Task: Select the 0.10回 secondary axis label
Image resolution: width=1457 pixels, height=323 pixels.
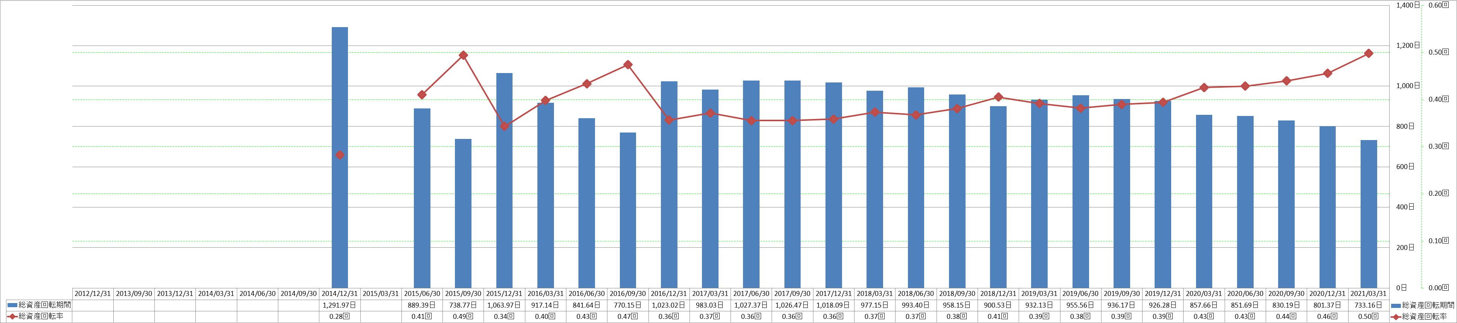Action: click(x=1438, y=241)
